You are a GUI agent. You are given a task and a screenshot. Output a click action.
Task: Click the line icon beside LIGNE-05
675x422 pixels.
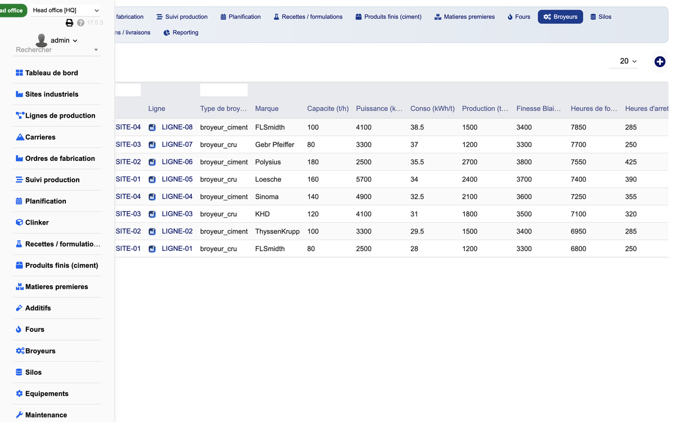(x=152, y=179)
